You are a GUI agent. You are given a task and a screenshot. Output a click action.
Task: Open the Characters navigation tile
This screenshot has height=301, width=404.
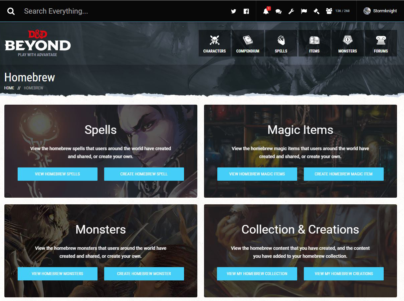click(x=215, y=43)
